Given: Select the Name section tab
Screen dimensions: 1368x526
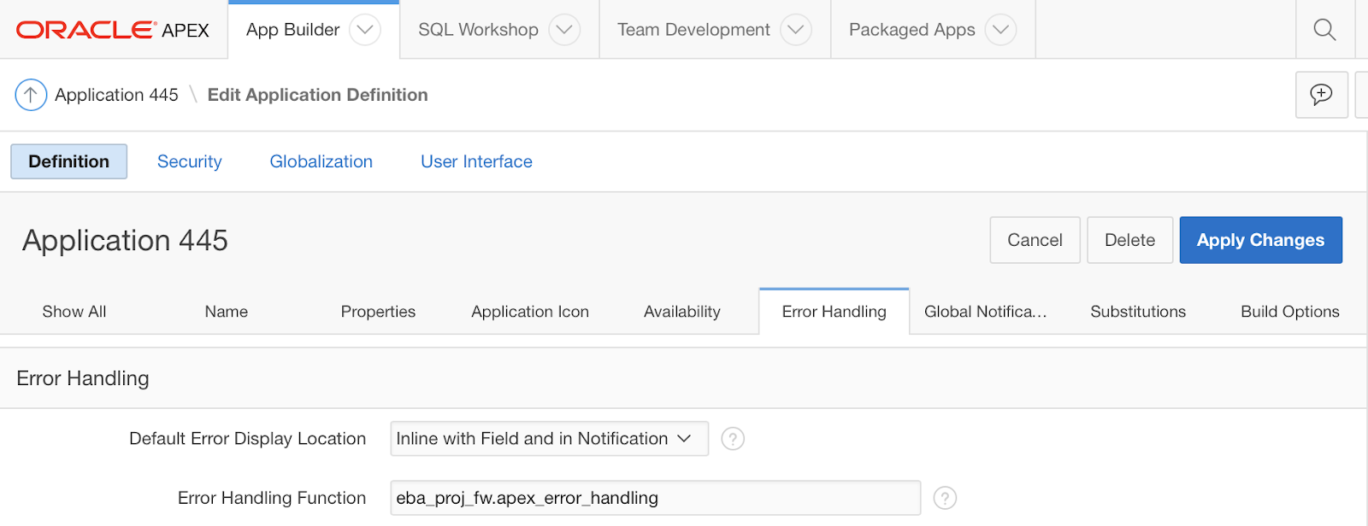Looking at the screenshot, I should click(227, 312).
